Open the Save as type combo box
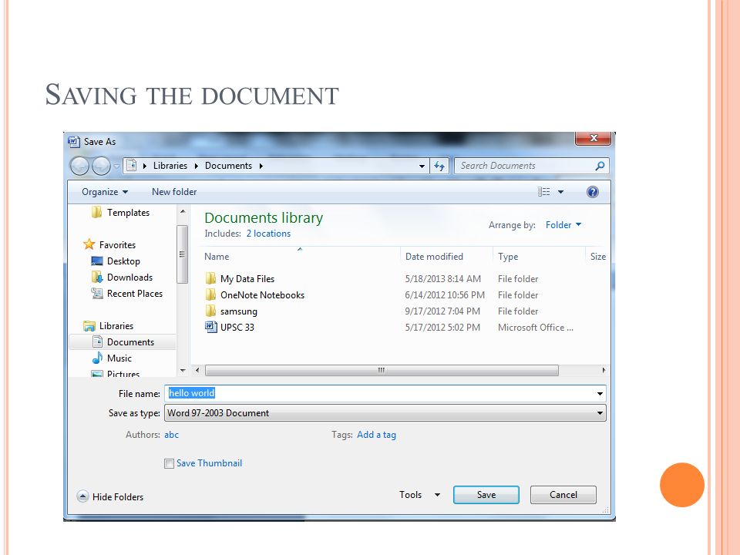 pyautogui.click(x=385, y=413)
